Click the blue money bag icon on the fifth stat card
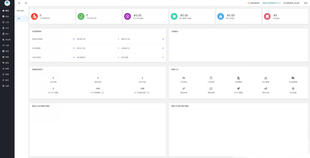Viewport: 310px width, 158px height. click(x=221, y=16)
